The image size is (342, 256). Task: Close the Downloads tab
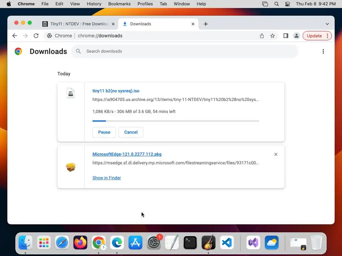point(193,24)
